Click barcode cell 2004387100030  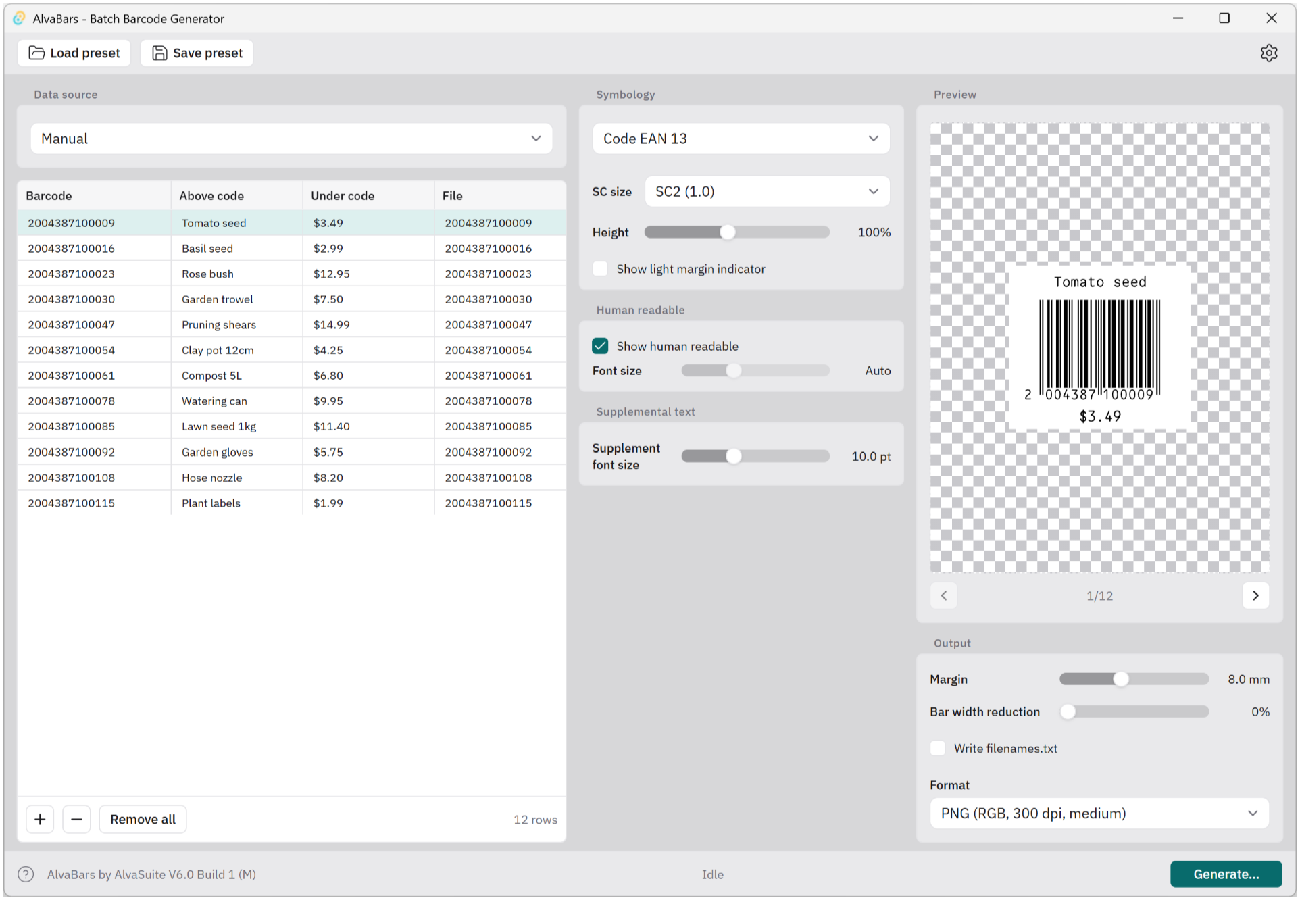coord(94,299)
